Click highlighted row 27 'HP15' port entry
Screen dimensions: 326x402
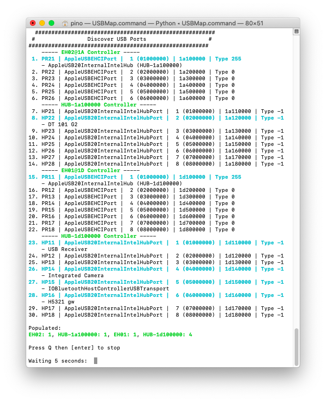tap(156, 282)
